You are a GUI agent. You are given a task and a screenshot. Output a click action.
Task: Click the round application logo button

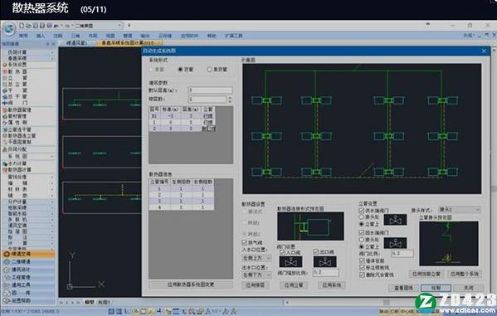[x=9, y=29]
